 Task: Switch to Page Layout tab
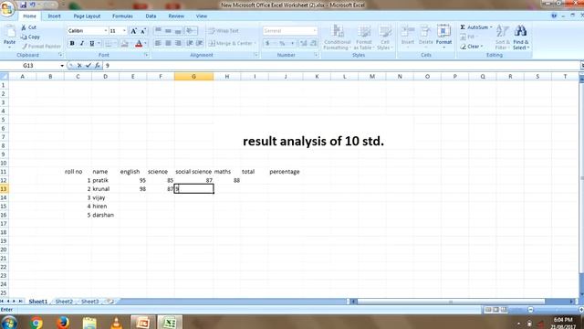coord(87,16)
